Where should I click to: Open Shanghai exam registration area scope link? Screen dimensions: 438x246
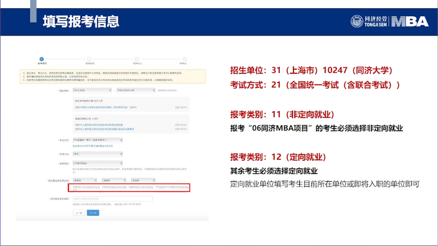[x=99, y=125]
